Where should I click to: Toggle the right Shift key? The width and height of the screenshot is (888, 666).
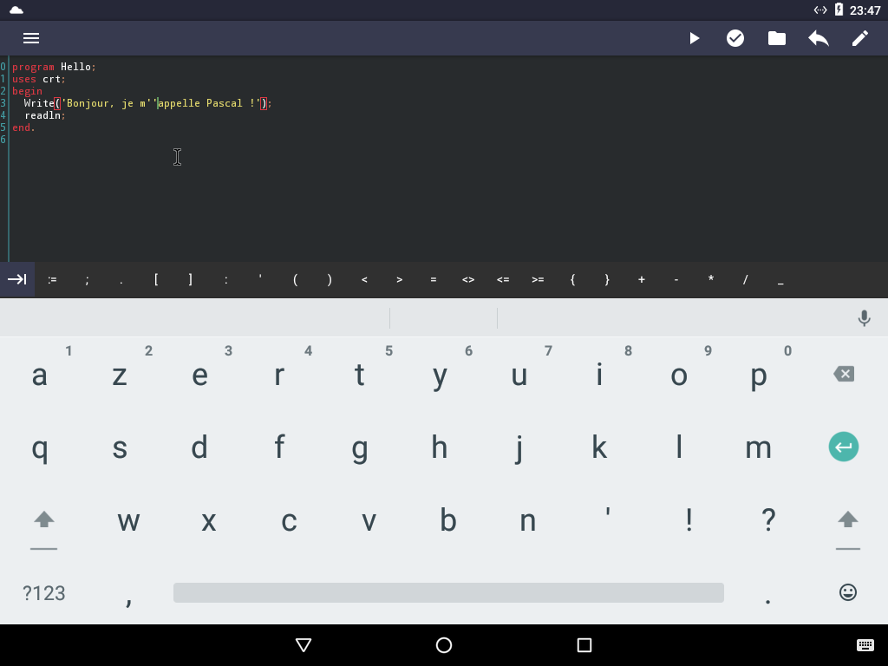[847, 520]
